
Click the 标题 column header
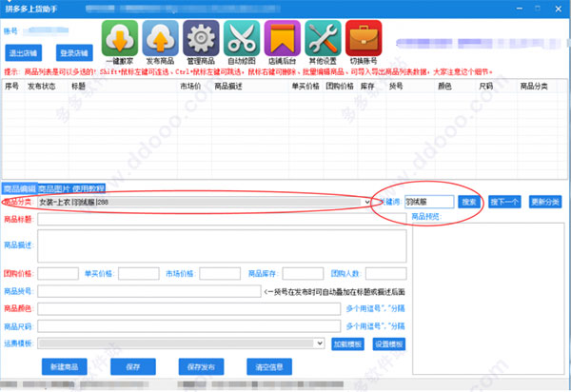coord(78,87)
